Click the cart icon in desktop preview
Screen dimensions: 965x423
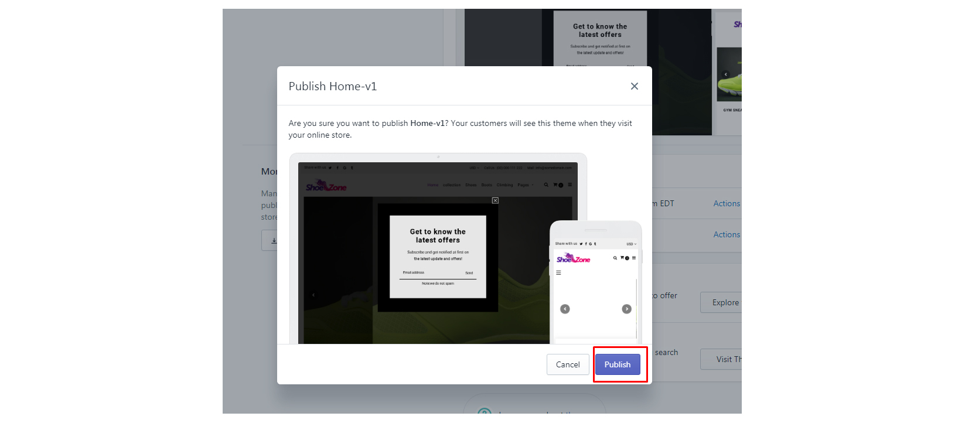[x=555, y=185]
